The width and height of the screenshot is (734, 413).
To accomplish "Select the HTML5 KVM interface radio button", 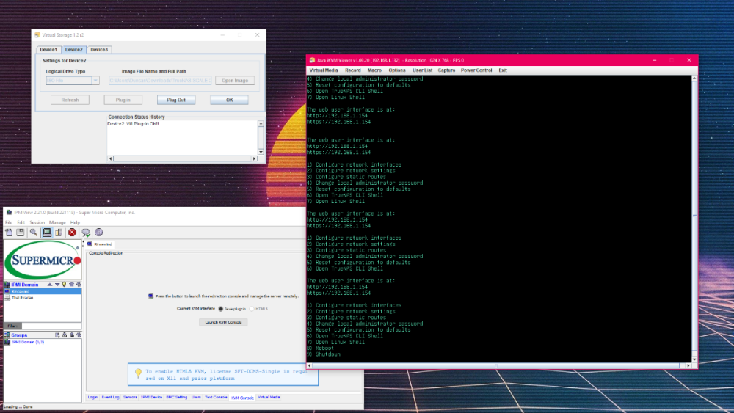I will (x=252, y=309).
